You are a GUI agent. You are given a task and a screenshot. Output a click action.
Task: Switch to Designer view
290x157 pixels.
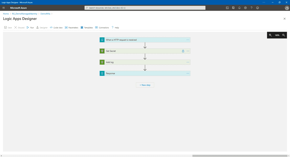[x=42, y=28]
